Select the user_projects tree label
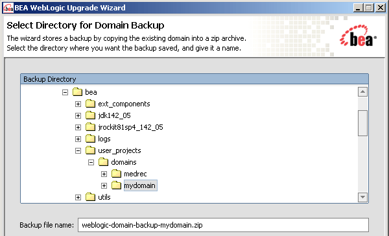 click(119, 150)
